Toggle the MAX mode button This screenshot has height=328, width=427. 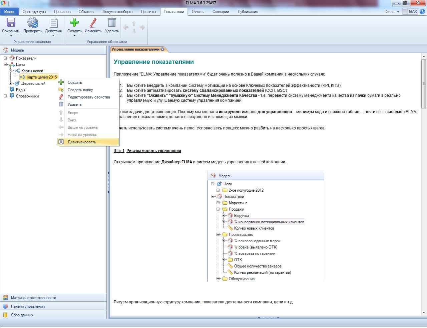[410, 12]
